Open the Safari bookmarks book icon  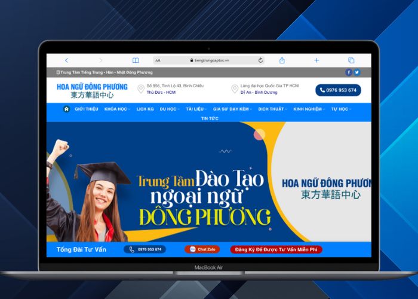[x=136, y=60]
